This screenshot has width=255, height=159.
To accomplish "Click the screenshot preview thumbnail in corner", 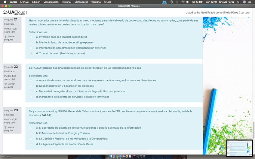I will pyautogui.click(x=239, y=148).
